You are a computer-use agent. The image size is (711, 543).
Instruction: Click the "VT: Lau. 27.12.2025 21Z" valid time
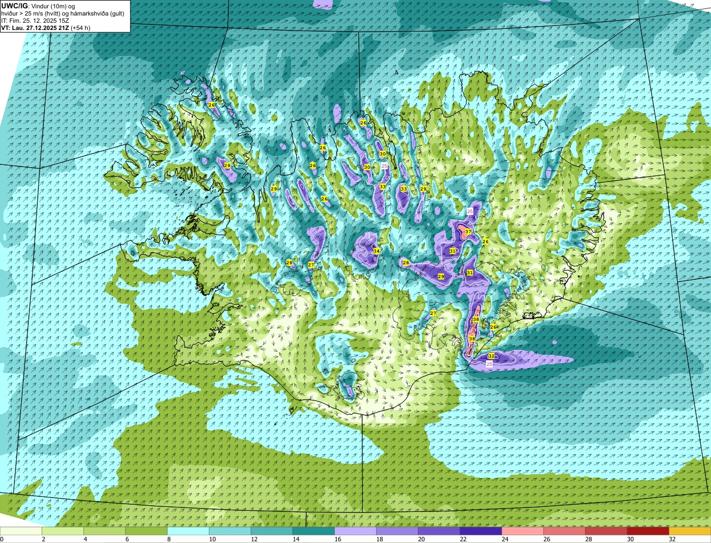[x=35, y=28]
